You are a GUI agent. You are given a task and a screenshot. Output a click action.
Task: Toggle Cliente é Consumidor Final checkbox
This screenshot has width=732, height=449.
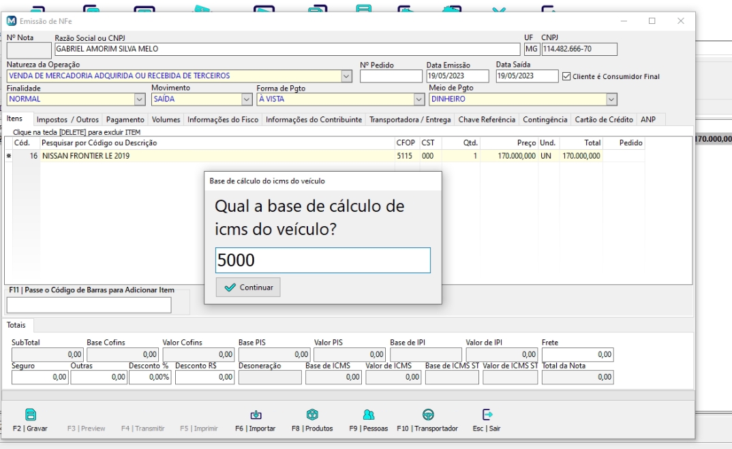point(565,76)
